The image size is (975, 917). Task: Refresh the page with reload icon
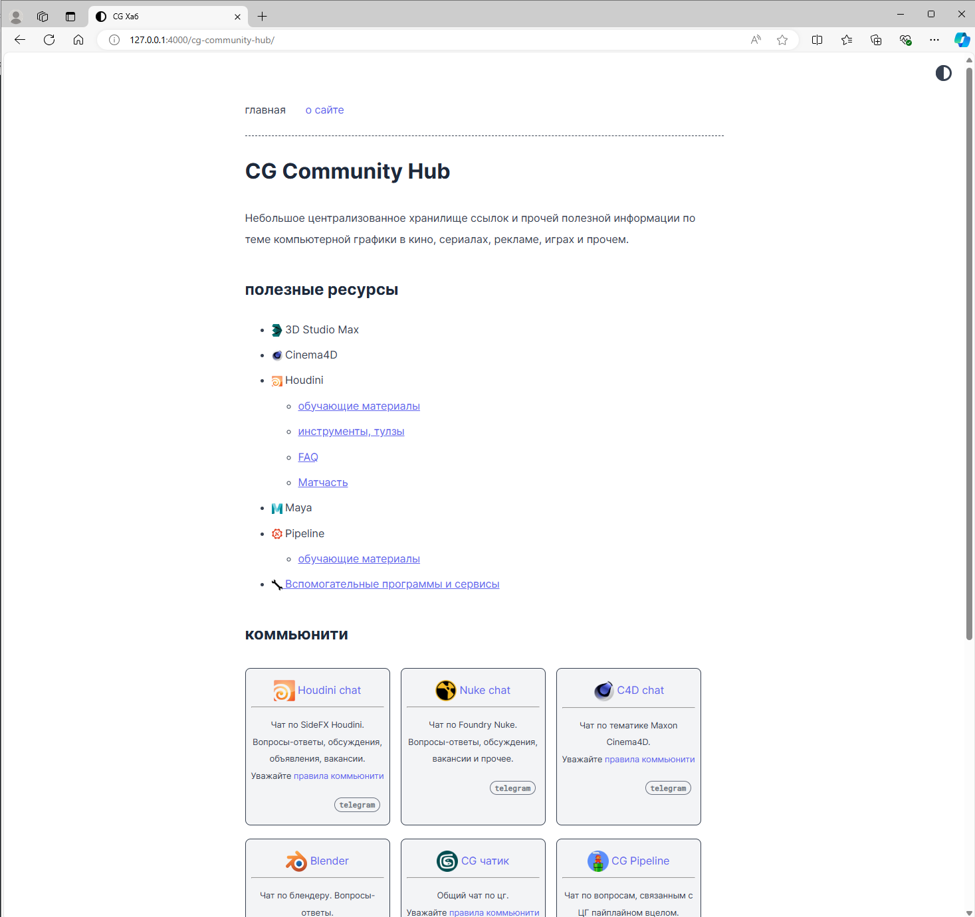(x=49, y=40)
